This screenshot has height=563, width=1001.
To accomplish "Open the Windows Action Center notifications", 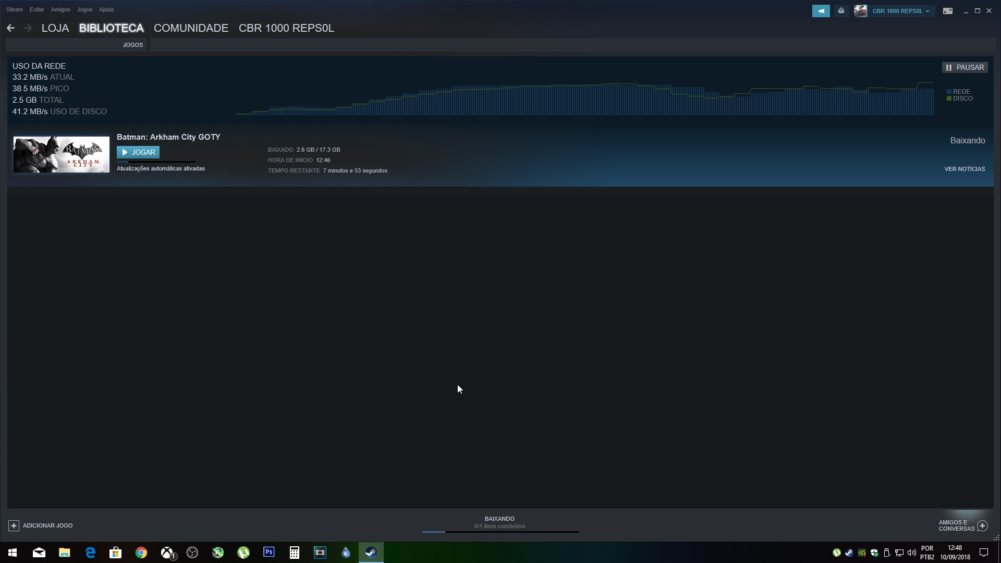I will pyautogui.click(x=984, y=553).
